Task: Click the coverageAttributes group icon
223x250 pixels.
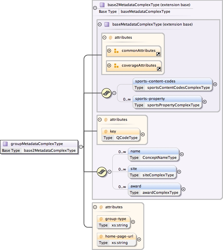Action: tap(116, 65)
